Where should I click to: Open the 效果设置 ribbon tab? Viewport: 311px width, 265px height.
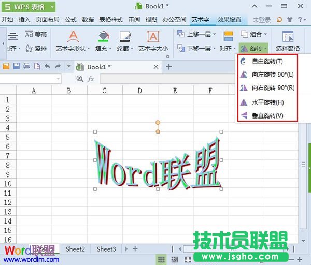pos(229,19)
